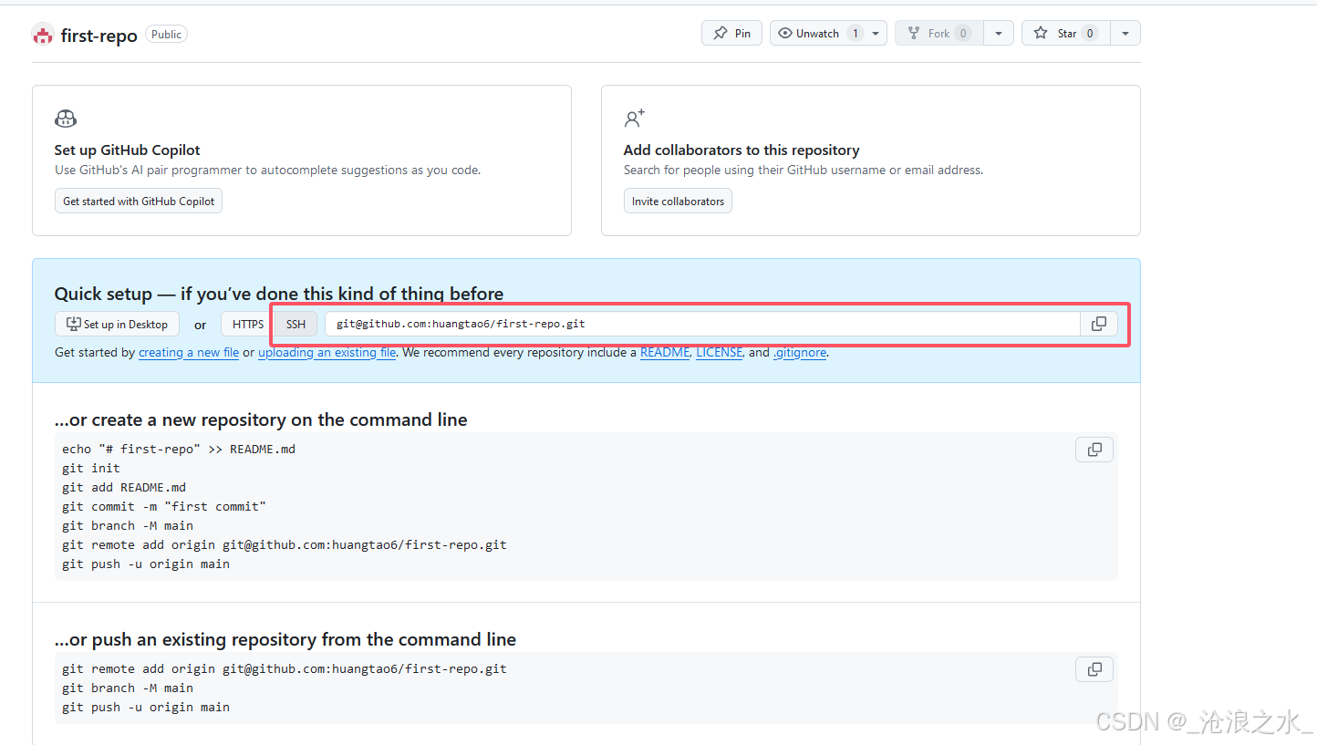This screenshot has height=745, width=1317.
Task: Click the pin icon in Pin button
Action: (720, 34)
